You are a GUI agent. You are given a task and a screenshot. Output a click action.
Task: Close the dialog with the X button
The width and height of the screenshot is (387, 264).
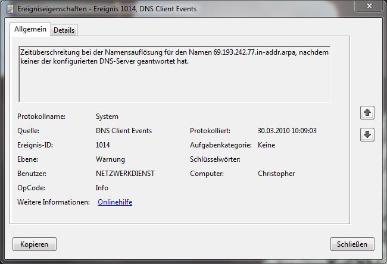click(369, 6)
